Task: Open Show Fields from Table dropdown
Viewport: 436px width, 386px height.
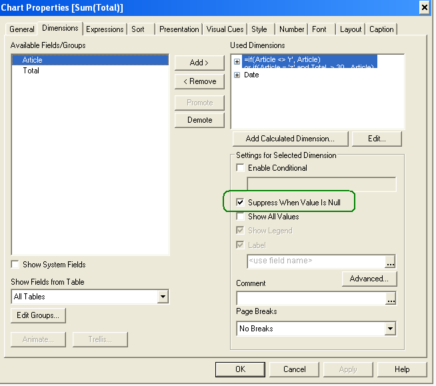Action: tap(163, 297)
